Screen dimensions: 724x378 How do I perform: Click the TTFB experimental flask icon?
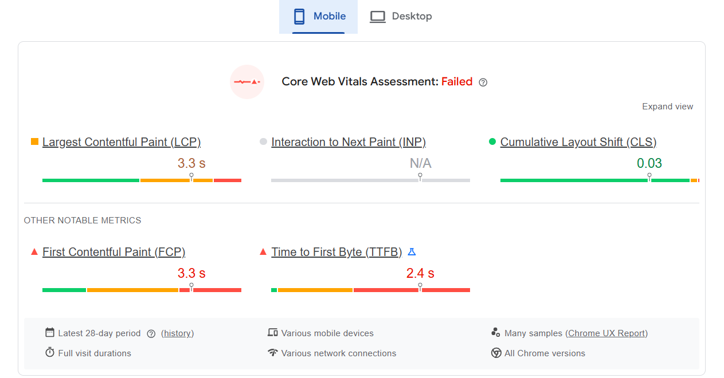click(x=412, y=252)
